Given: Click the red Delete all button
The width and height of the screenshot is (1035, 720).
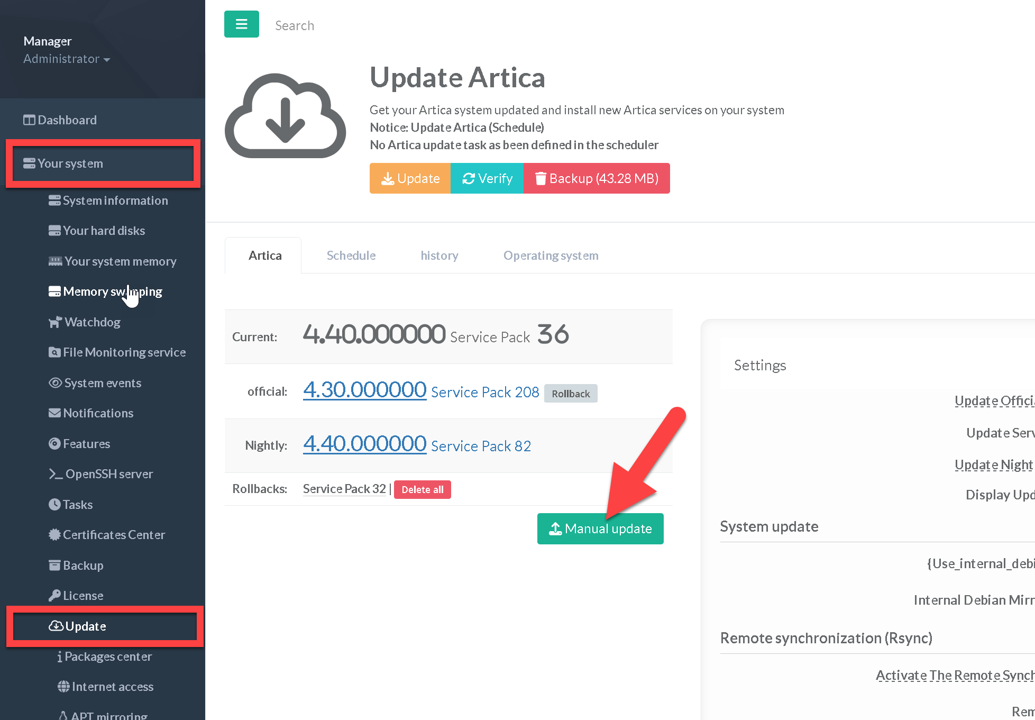Looking at the screenshot, I should pyautogui.click(x=422, y=489).
